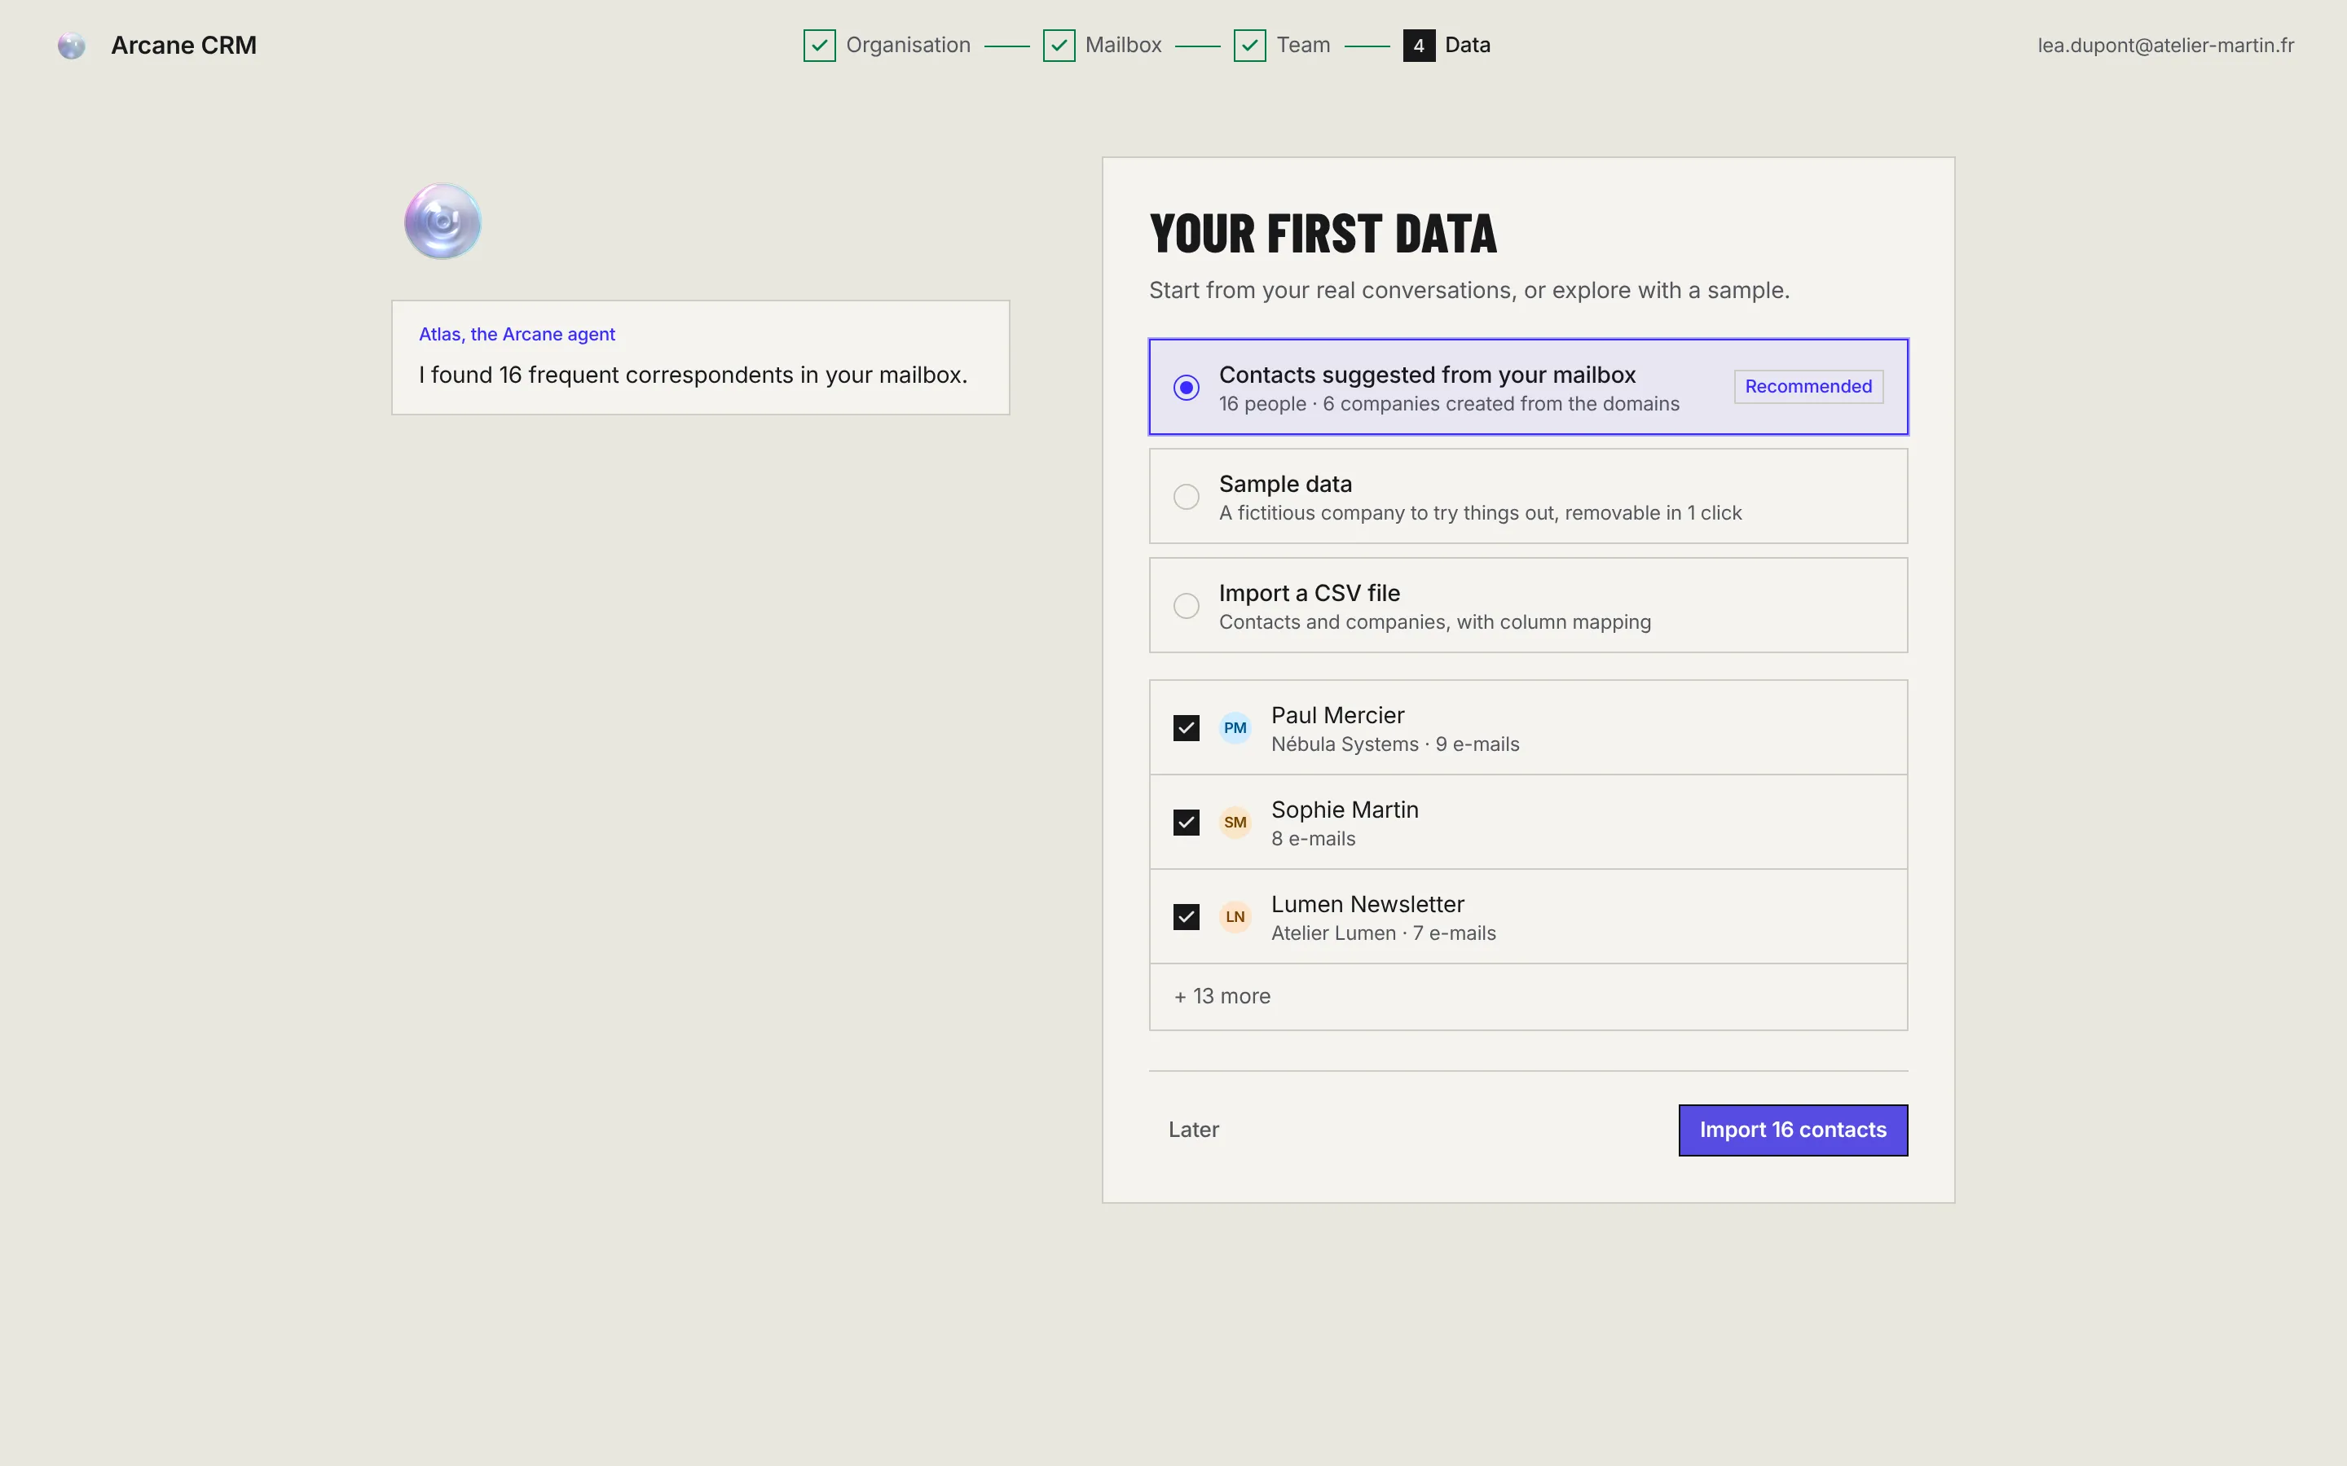This screenshot has width=2347, height=1466.
Task: Click the Atelier Lumen · 7 e-mails text
Action: 1383,933
